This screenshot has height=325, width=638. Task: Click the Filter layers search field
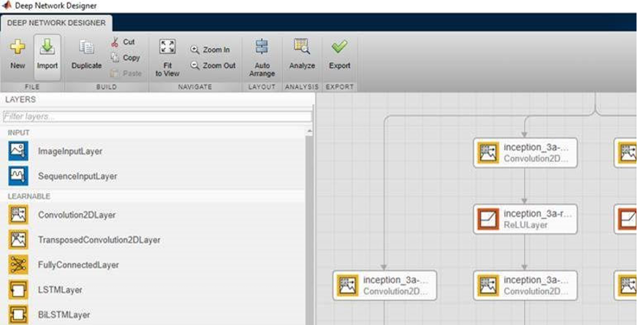[x=157, y=116]
